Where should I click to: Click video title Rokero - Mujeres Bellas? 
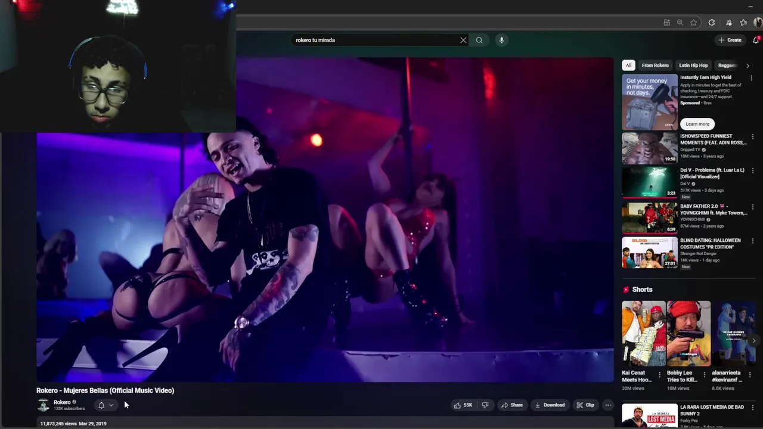106,390
